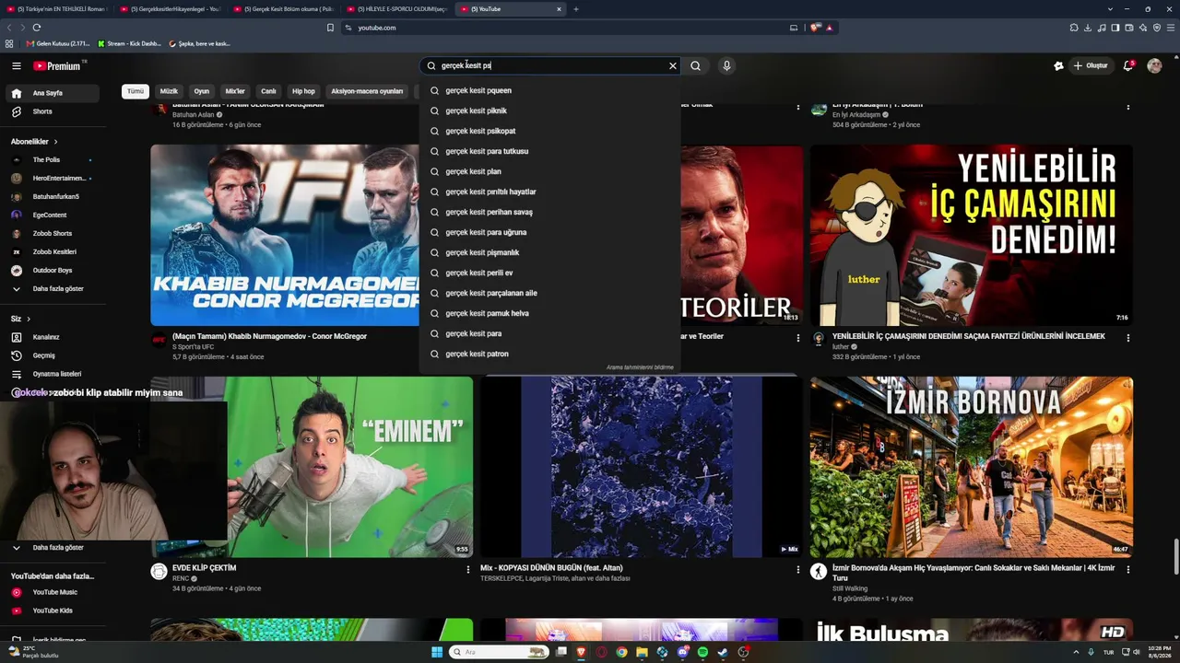Reload the page with the browser refresh button
The width and height of the screenshot is (1180, 663).
click(37, 28)
